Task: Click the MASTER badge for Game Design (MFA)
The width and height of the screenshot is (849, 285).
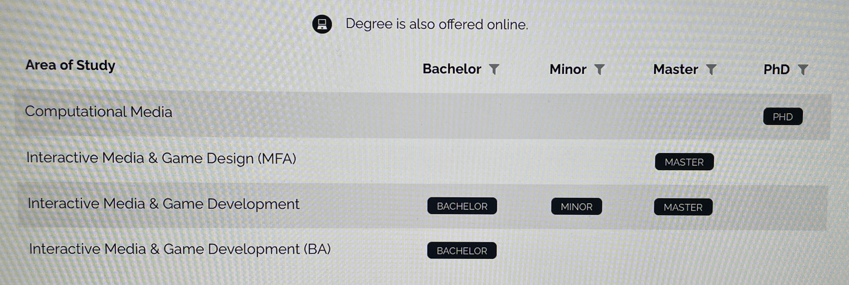Action: tap(684, 162)
